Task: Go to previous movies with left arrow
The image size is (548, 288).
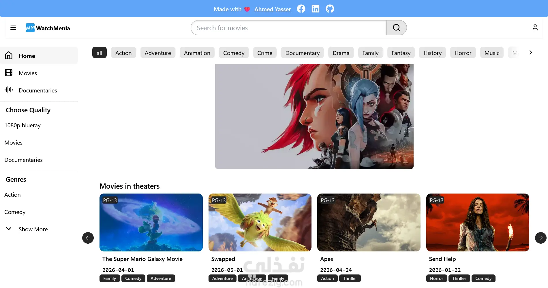Action: coord(88,238)
